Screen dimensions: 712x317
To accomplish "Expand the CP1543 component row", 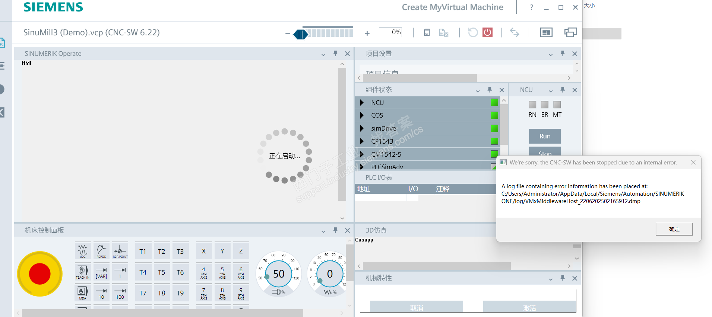I will coord(362,141).
